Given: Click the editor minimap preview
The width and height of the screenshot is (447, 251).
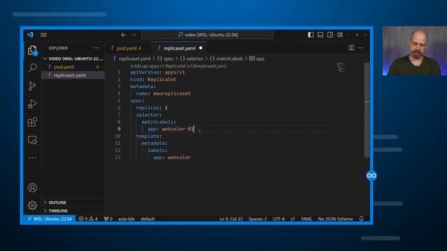Looking at the screenshot, I should tap(340, 68).
